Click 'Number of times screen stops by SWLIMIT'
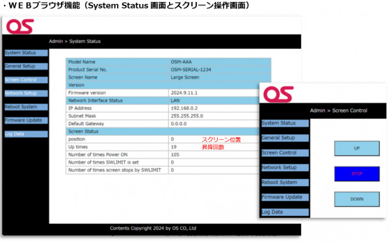Screen dimensions: 390x242 click(114, 170)
